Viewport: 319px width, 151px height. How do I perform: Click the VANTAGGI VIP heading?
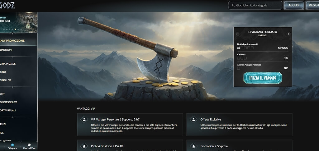[86, 109]
